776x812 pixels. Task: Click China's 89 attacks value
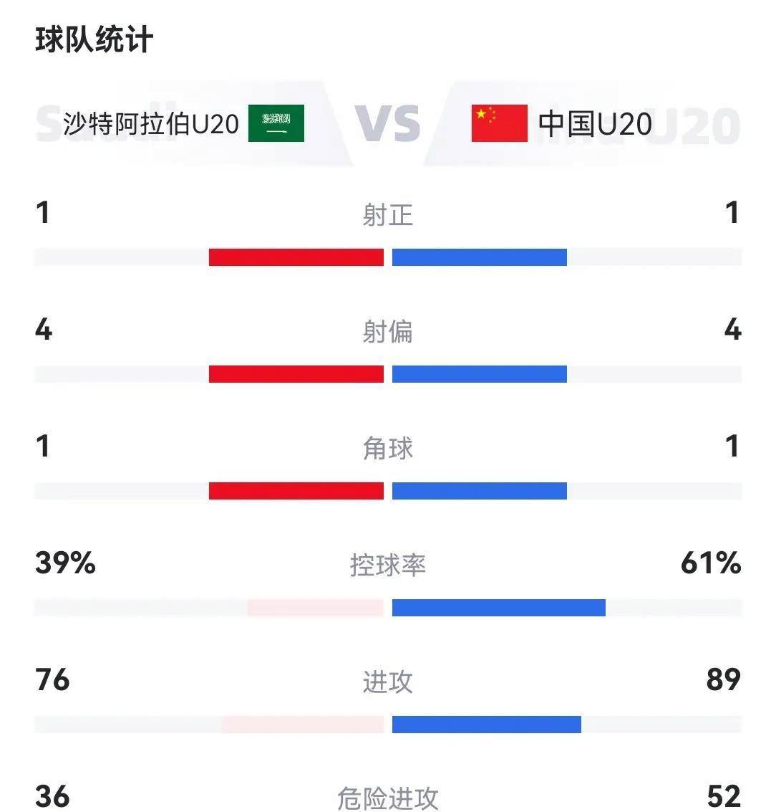[x=722, y=679]
